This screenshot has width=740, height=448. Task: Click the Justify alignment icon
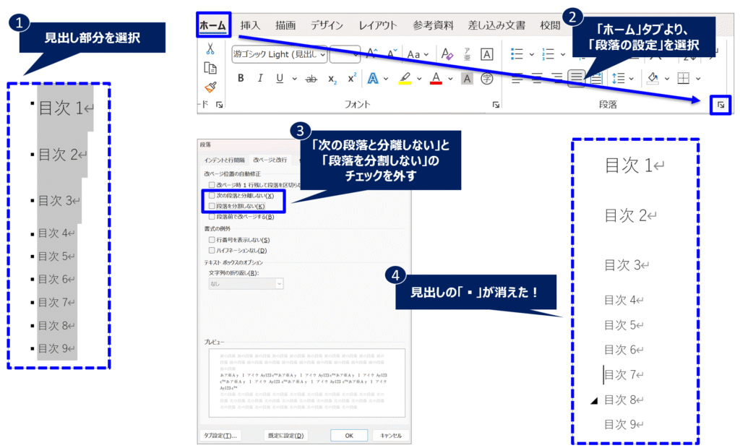576,78
